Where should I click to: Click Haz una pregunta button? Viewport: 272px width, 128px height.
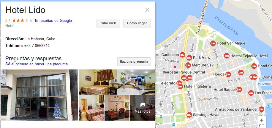tap(134, 61)
